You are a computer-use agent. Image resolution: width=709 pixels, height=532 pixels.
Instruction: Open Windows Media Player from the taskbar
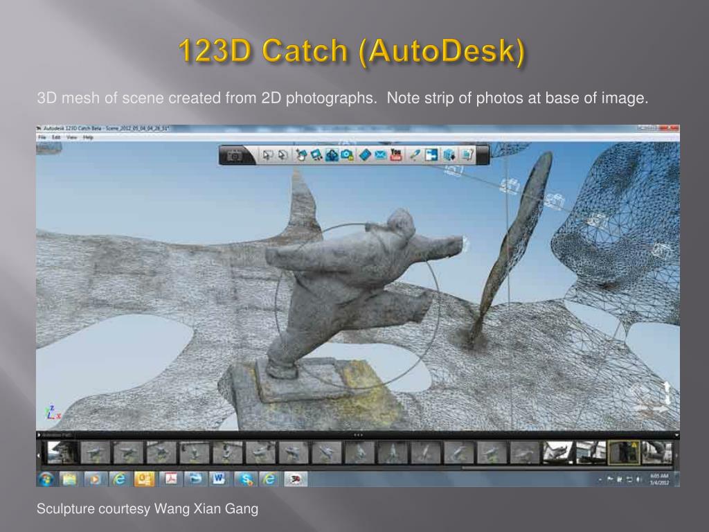[94, 479]
